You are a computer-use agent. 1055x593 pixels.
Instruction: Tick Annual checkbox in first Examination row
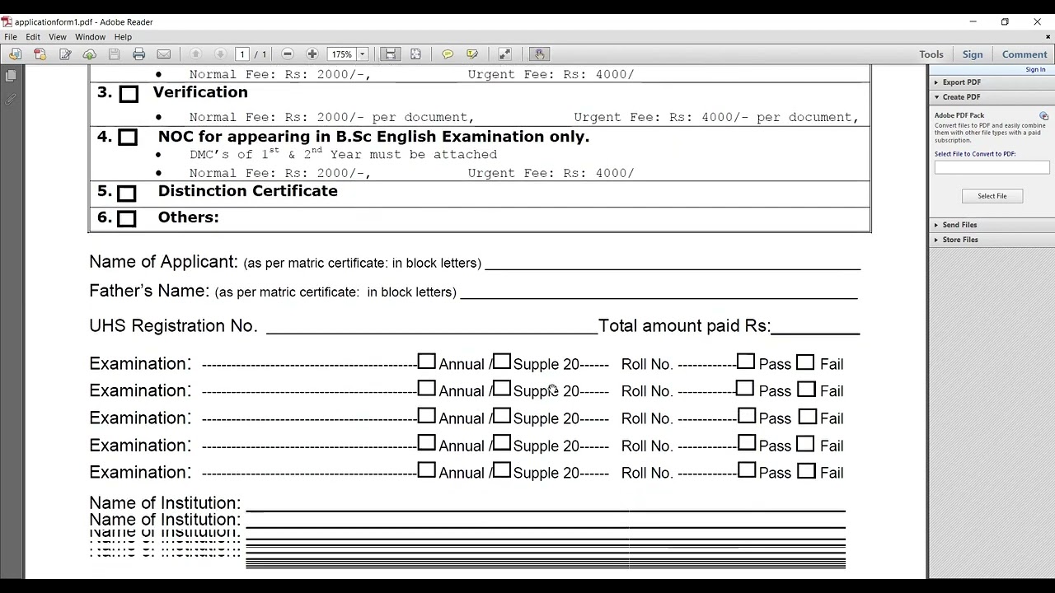point(426,362)
